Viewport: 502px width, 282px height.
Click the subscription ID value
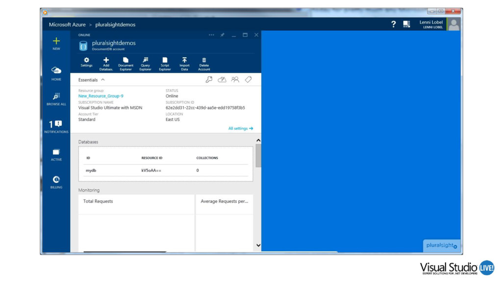[205, 108]
